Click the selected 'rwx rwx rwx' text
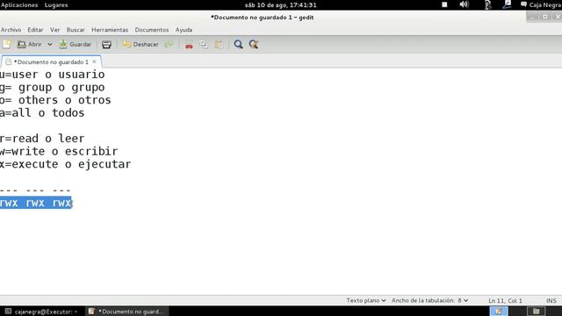Screen dimensions: 562x316 (36, 203)
